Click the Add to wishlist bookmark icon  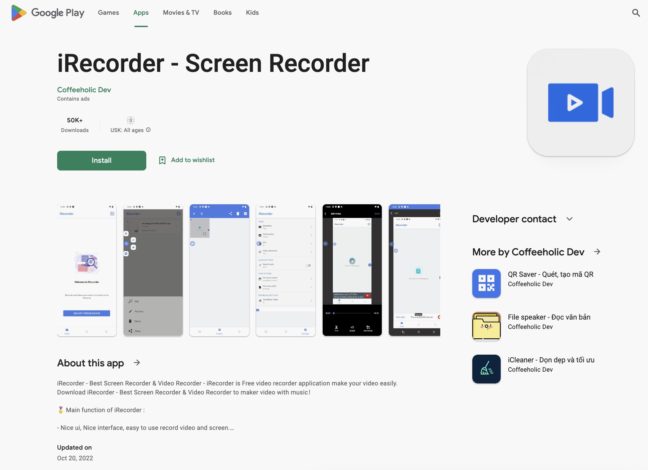click(x=162, y=160)
